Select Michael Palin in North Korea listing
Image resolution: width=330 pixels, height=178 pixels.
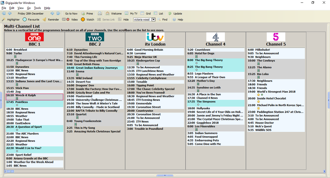(276, 106)
